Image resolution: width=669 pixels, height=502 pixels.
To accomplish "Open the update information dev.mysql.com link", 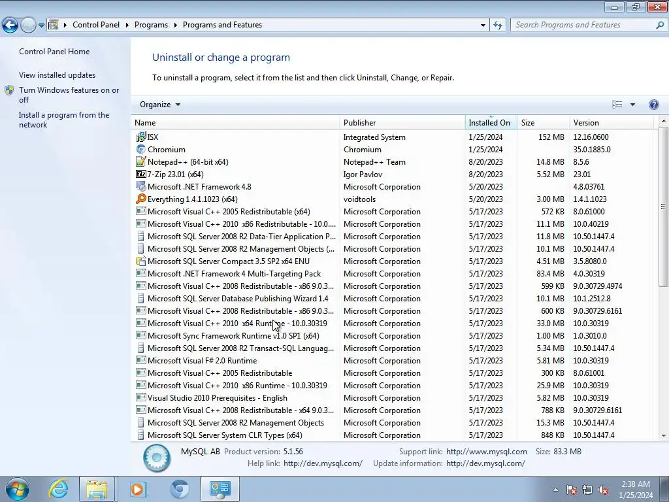I will pyautogui.click(x=485, y=463).
